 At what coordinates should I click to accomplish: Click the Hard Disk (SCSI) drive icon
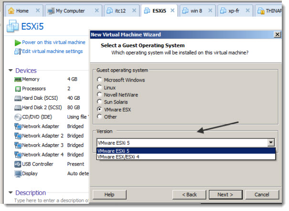pyautogui.click(x=18, y=98)
